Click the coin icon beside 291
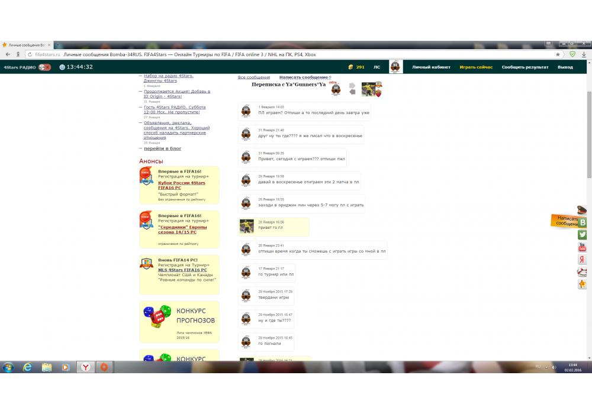The image size is (592, 414). tap(350, 67)
